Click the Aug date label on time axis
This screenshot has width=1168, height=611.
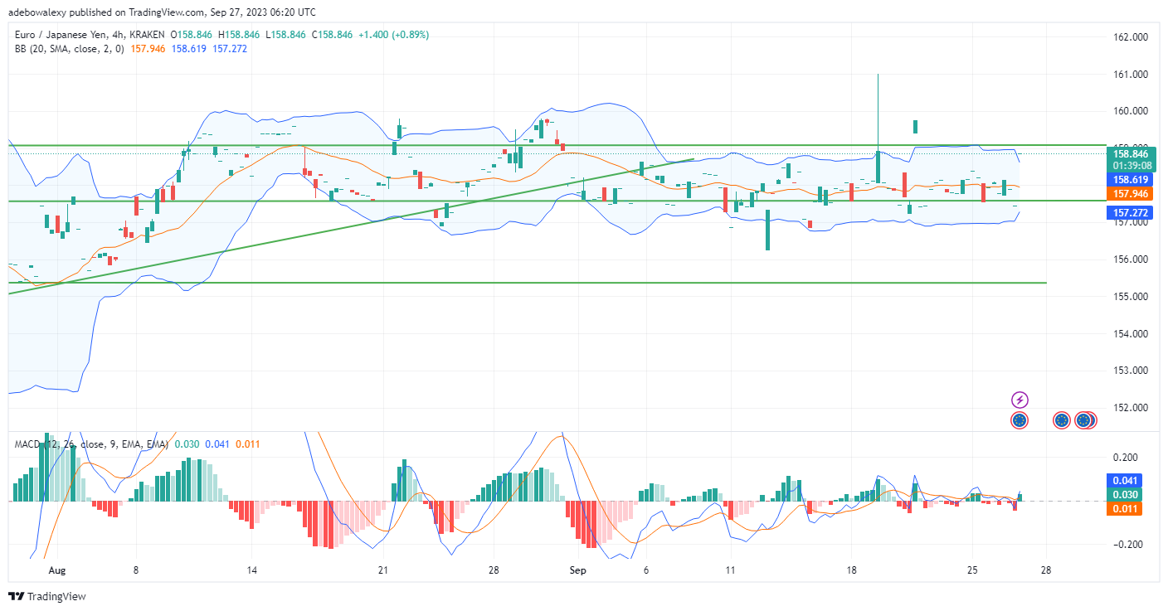pos(57,571)
